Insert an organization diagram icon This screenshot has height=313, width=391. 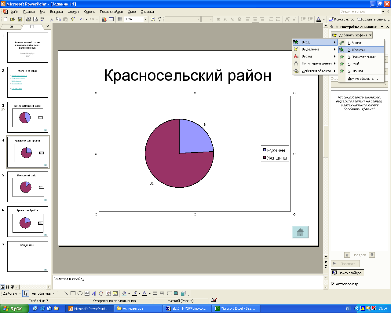pos(101,293)
